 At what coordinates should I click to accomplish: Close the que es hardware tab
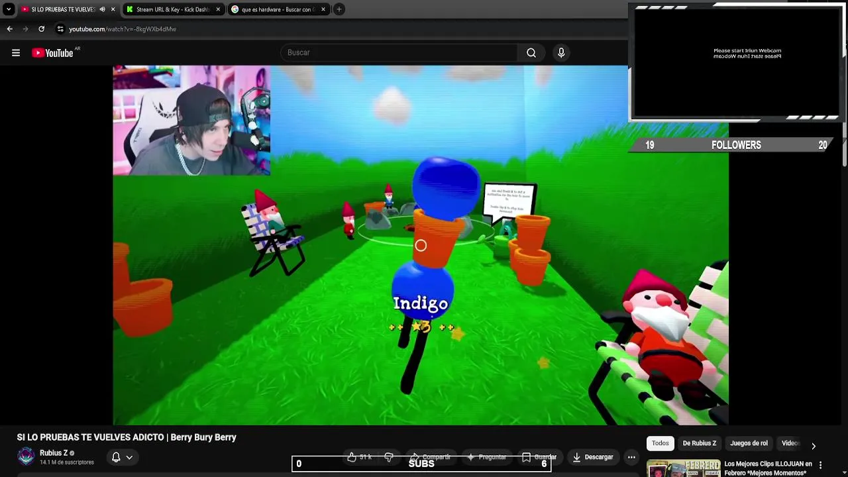click(323, 9)
